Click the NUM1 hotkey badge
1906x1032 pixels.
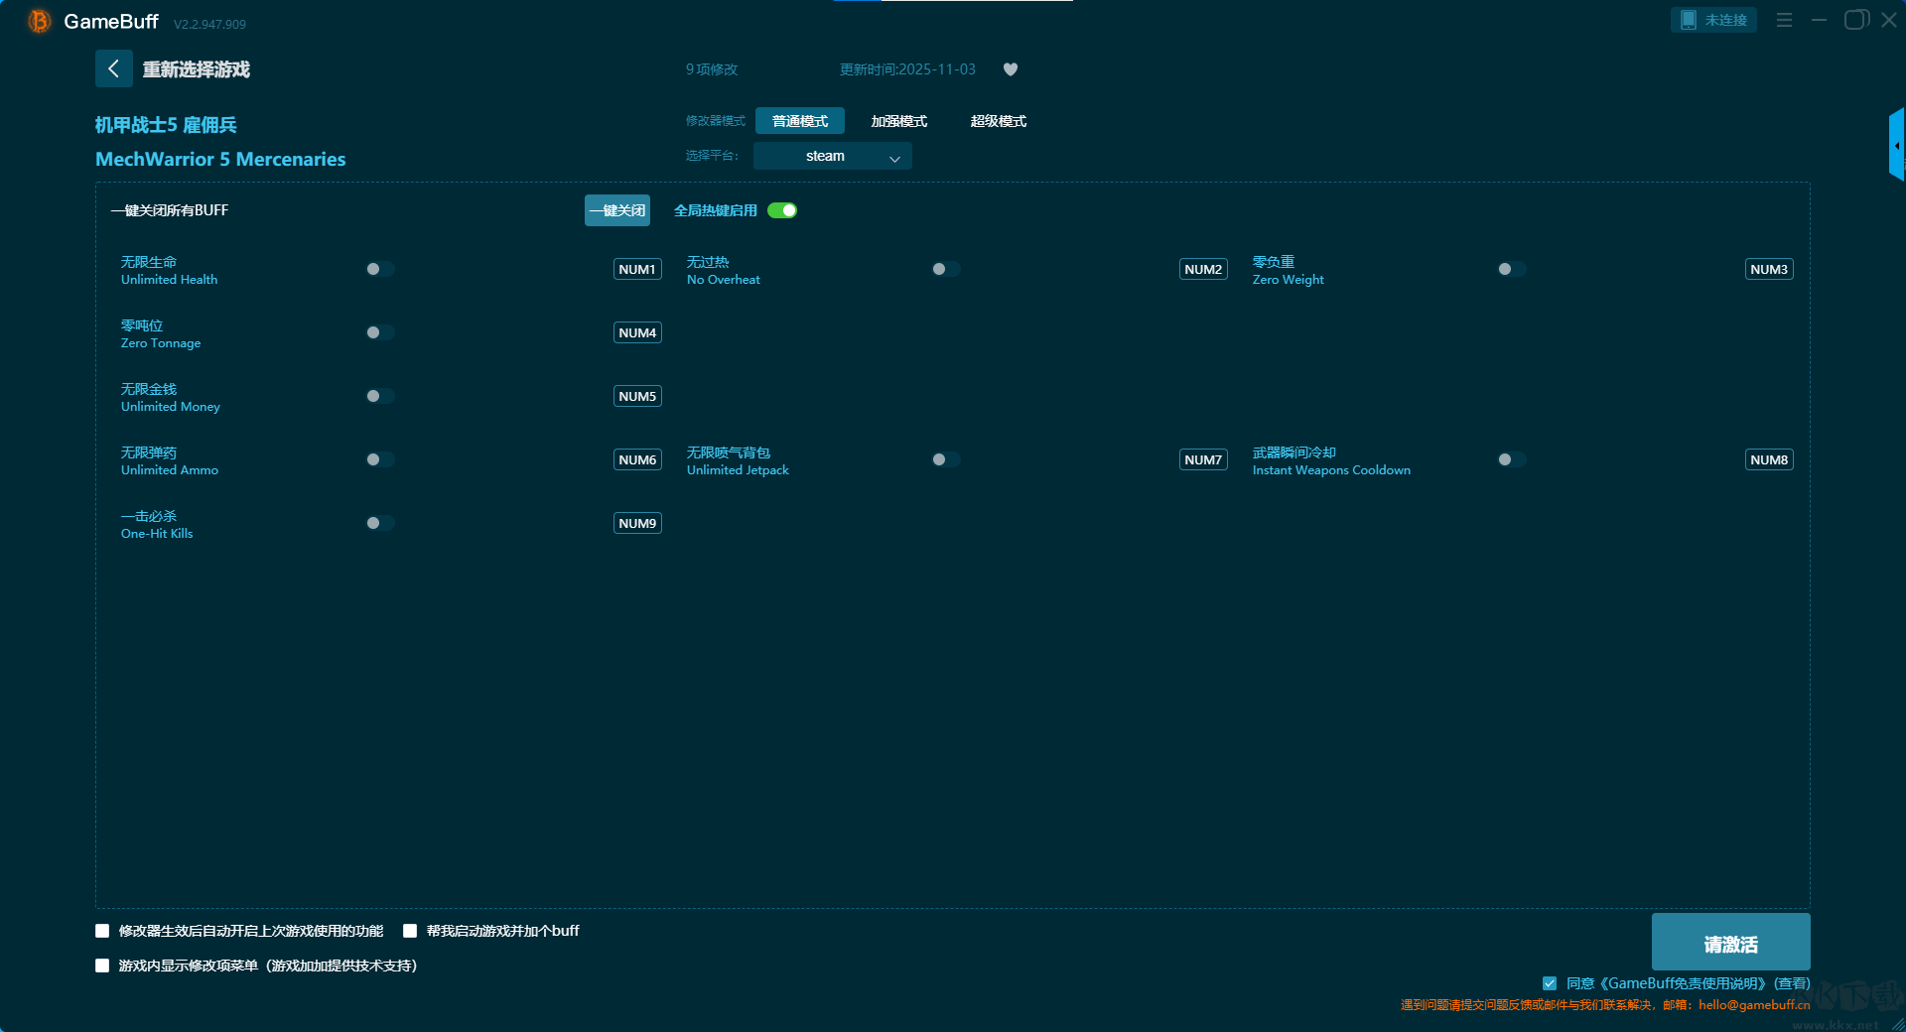pyautogui.click(x=636, y=269)
